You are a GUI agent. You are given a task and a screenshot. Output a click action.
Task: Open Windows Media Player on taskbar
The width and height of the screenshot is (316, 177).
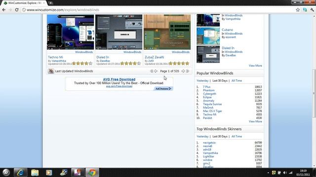[49, 173]
